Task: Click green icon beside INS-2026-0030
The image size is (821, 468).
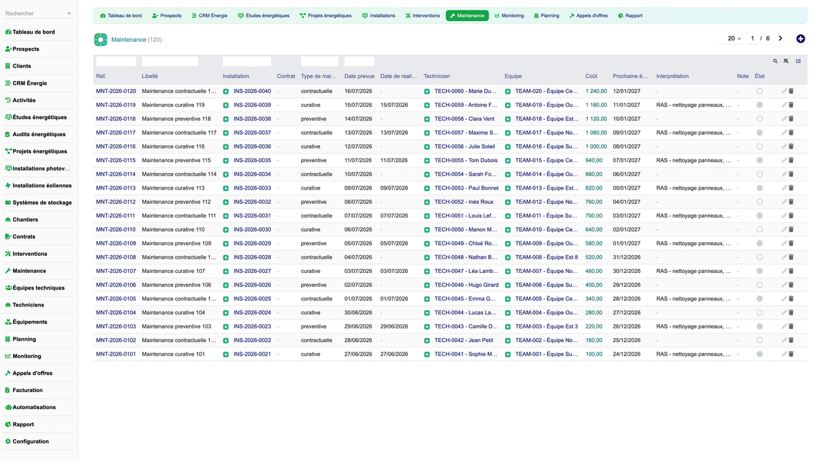Action: (x=226, y=229)
